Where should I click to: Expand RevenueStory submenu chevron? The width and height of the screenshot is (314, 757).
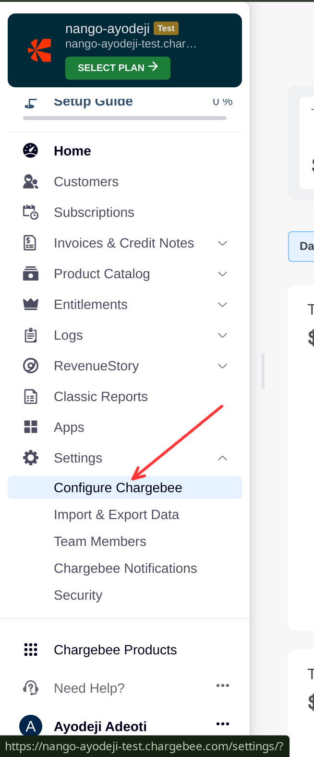222,366
